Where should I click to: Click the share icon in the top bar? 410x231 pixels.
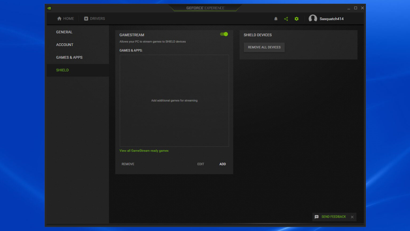pos(286,18)
